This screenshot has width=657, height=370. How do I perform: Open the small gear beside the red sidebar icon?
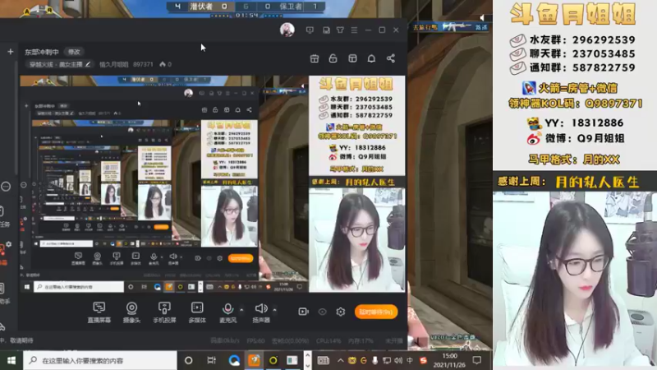point(9,244)
